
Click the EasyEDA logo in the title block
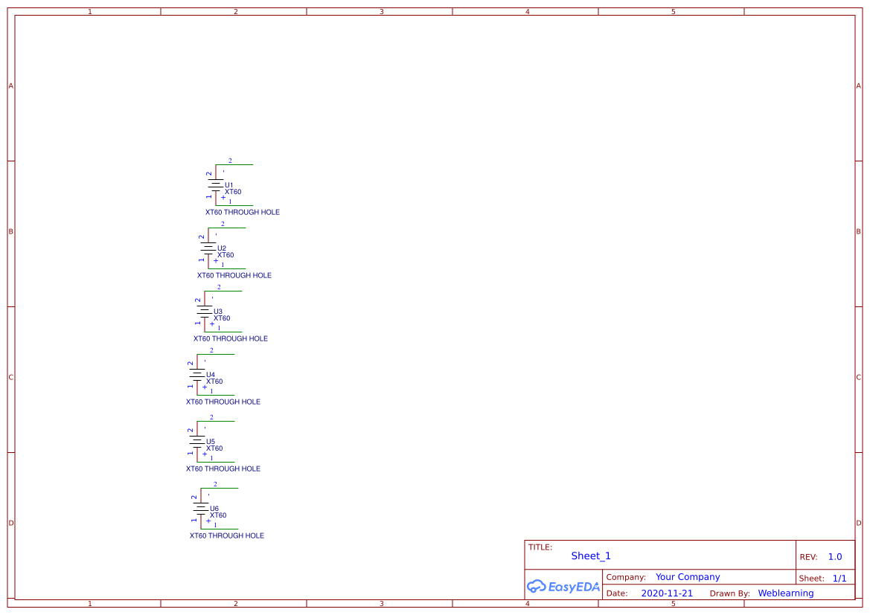click(563, 587)
